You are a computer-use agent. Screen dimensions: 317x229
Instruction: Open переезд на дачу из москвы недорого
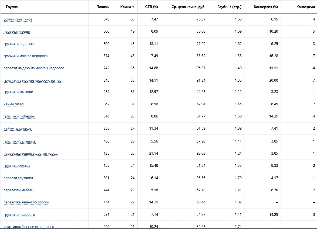[x=34, y=68]
